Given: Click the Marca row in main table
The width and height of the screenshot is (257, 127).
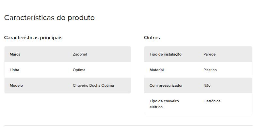Looking at the screenshot, I should coord(68,54).
